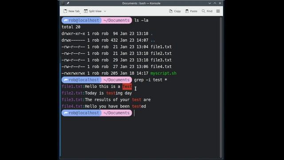Click the Copy toolbar button

pos(175,11)
